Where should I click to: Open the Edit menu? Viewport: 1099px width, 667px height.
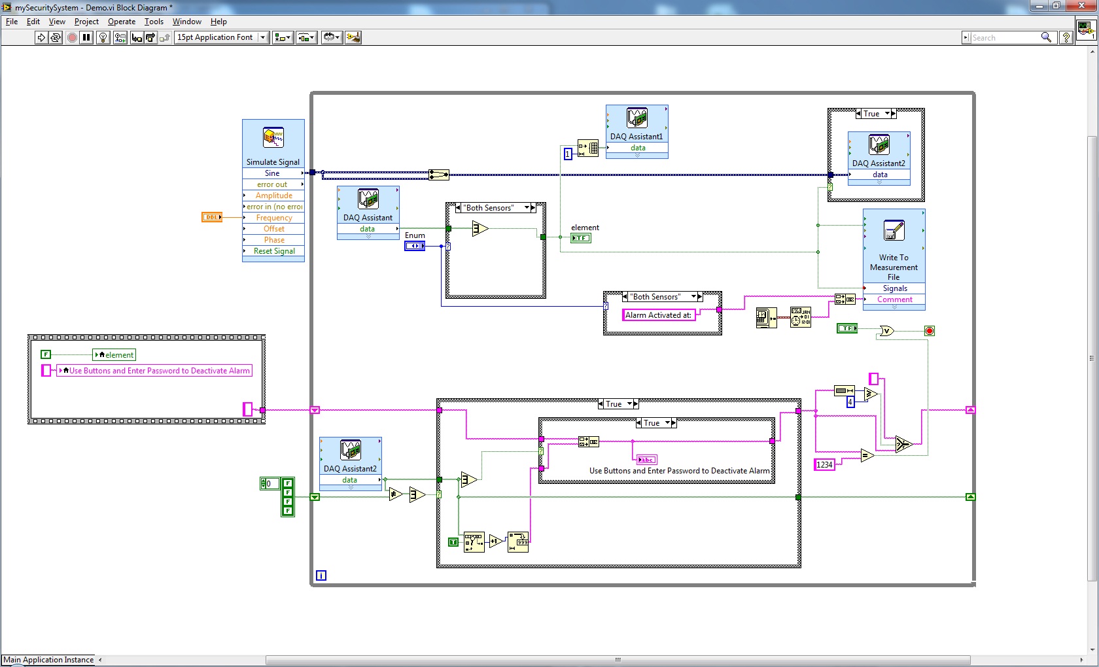33,22
